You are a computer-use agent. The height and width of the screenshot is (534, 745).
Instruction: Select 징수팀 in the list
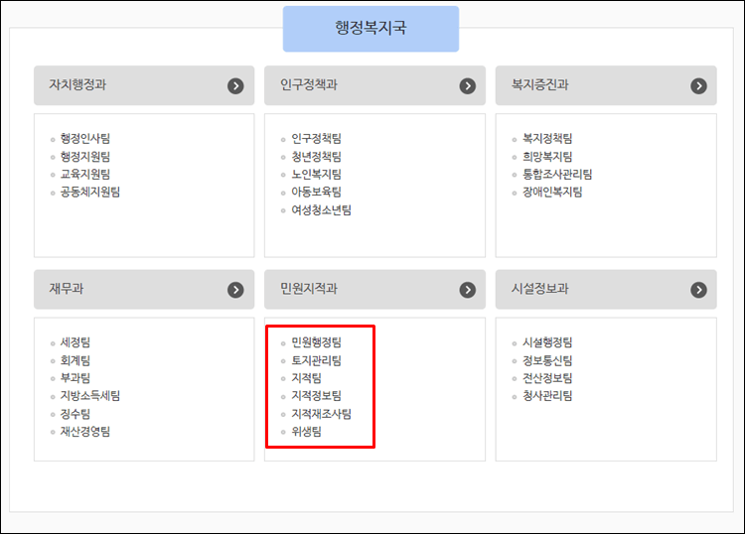[x=75, y=414]
